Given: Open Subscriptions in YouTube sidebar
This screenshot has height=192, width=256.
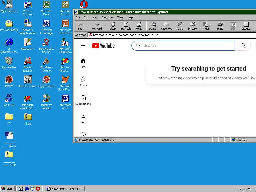Looking at the screenshot, I should pyautogui.click(x=83, y=100).
